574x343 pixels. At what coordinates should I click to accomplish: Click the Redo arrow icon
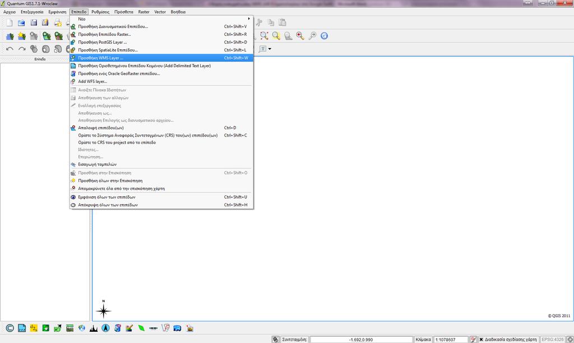click(x=22, y=49)
